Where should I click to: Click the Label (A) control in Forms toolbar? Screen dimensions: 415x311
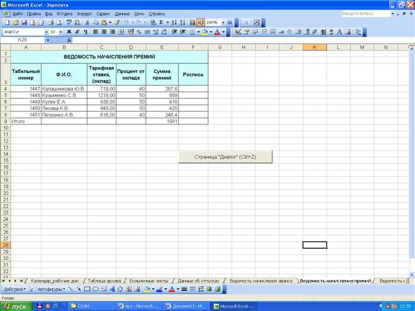click(340, 32)
